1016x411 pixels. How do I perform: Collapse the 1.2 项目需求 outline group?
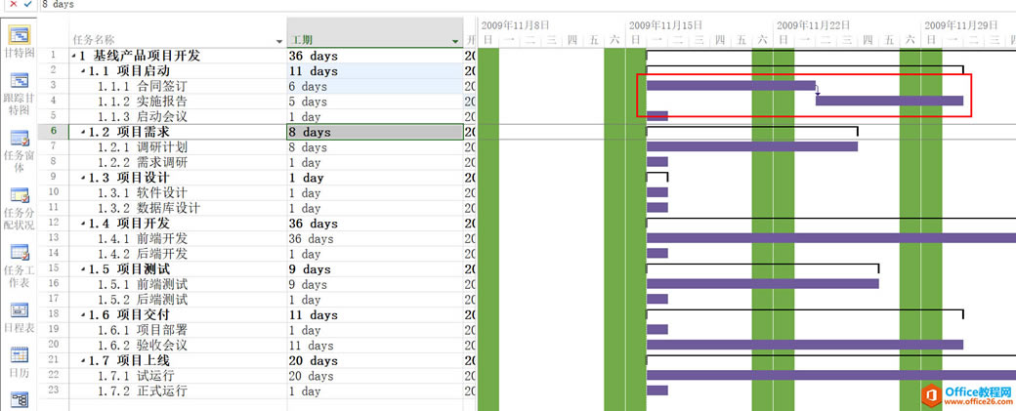click(82, 132)
